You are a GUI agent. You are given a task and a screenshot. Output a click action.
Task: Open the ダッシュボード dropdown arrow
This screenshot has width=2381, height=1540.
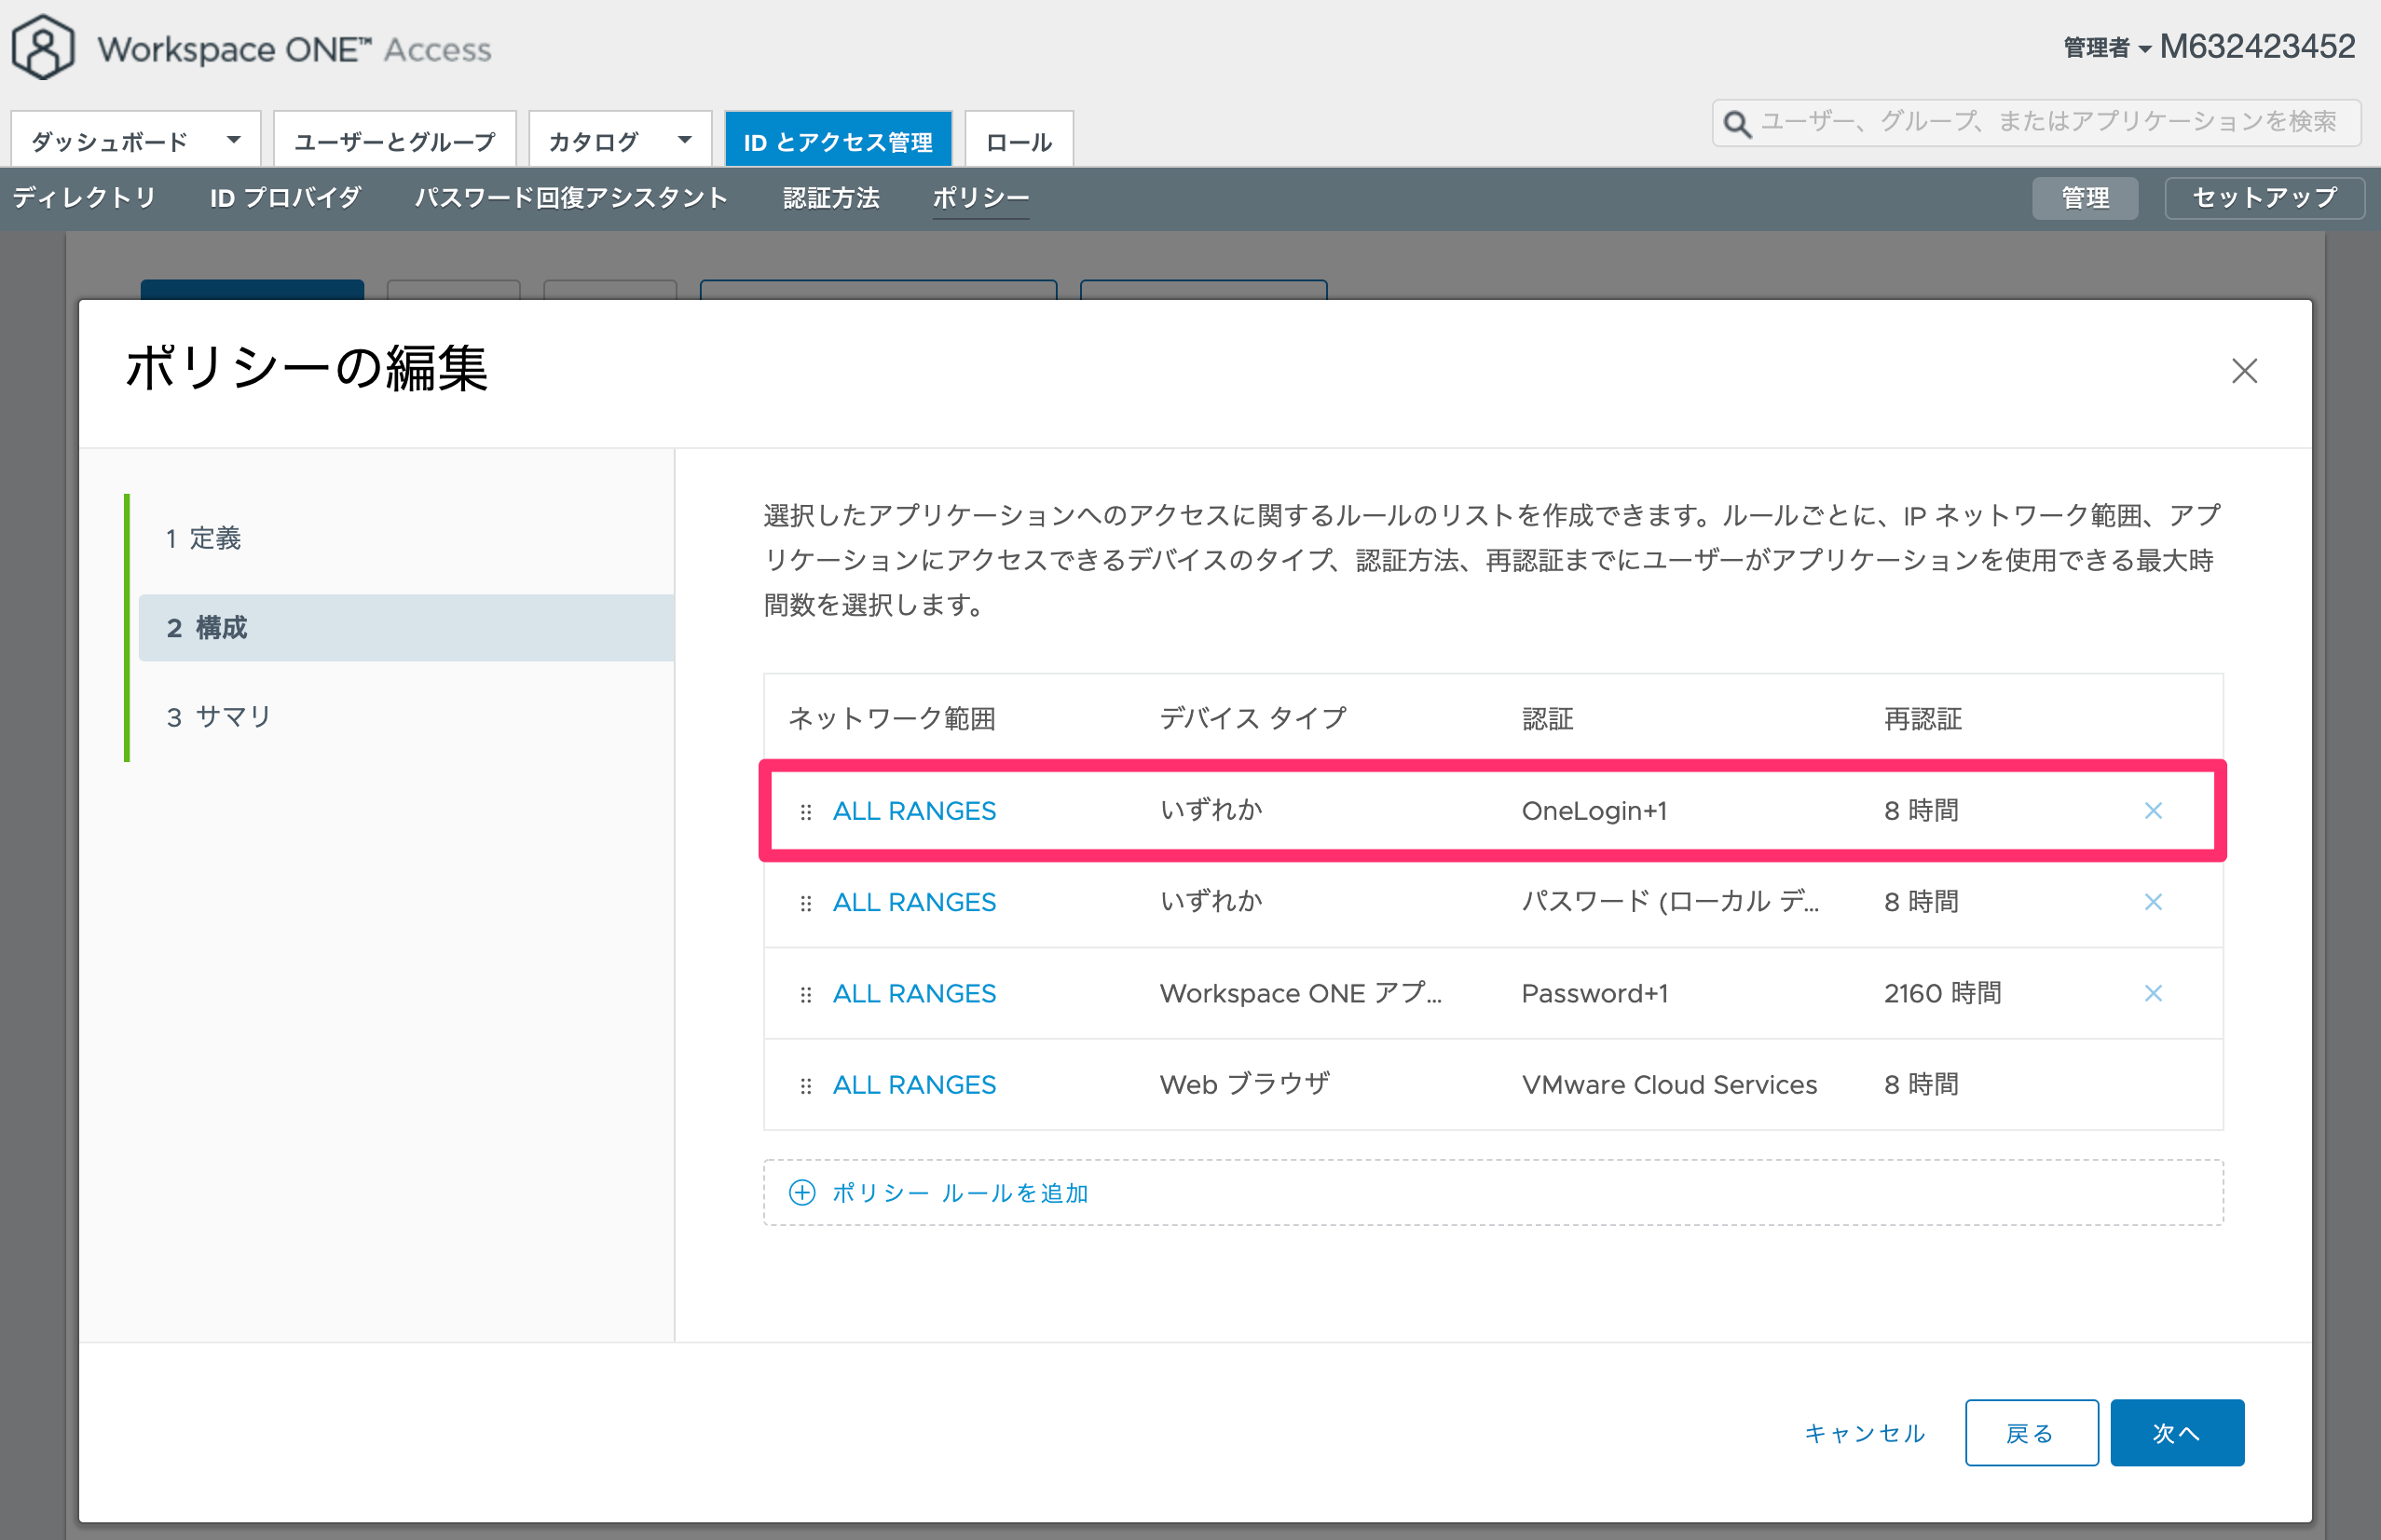[233, 140]
